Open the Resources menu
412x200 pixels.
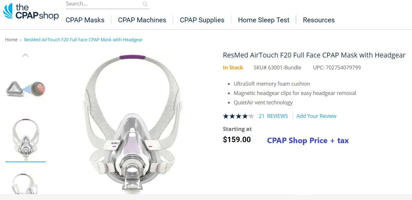[x=319, y=20]
